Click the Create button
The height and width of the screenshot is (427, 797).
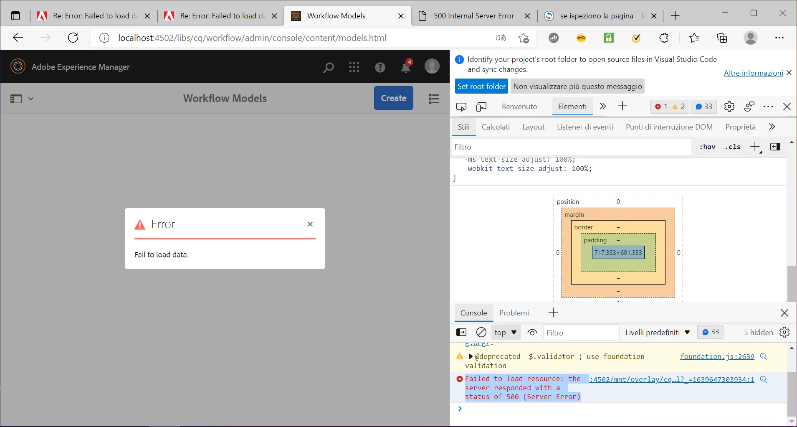click(394, 98)
